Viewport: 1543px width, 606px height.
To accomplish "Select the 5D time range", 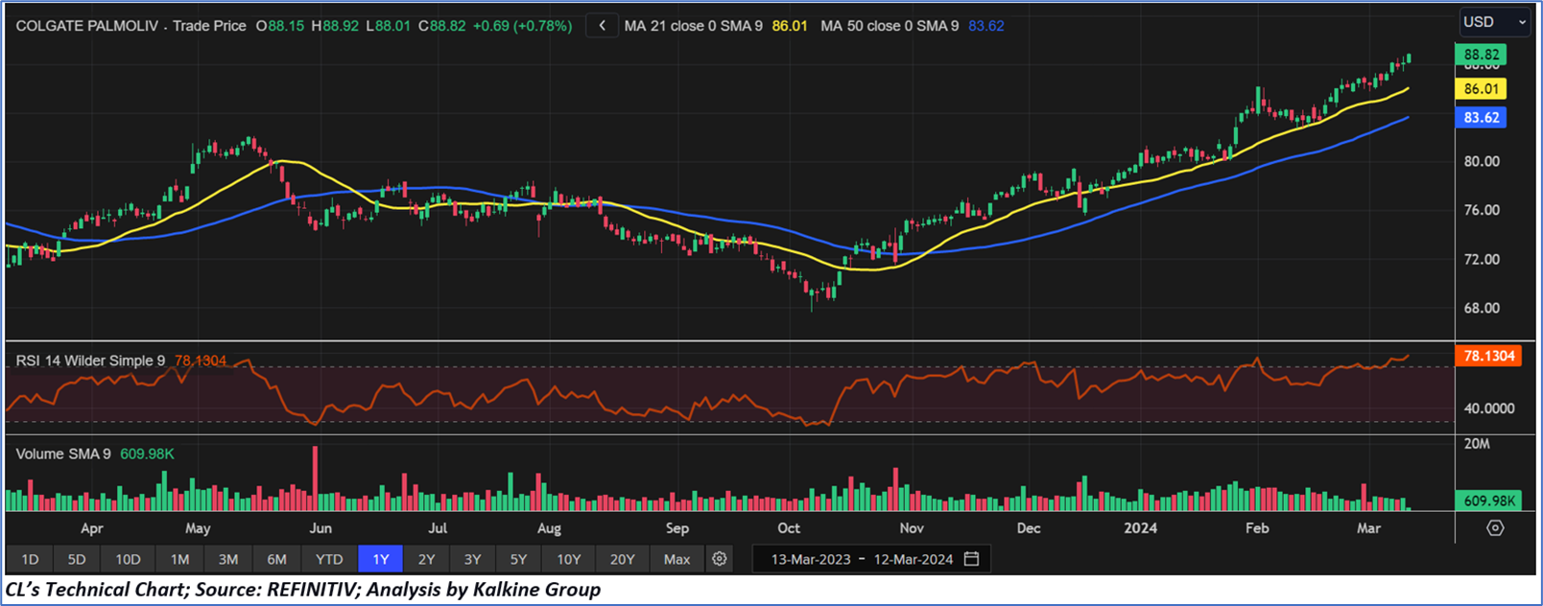I will click(77, 559).
